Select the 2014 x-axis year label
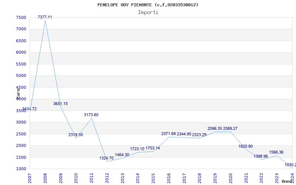 138,178
